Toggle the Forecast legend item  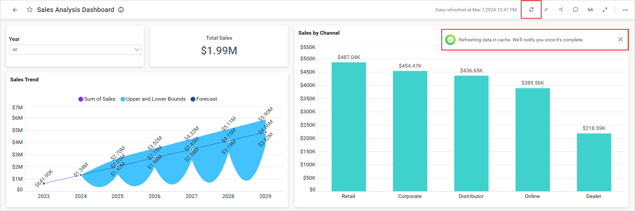(204, 99)
